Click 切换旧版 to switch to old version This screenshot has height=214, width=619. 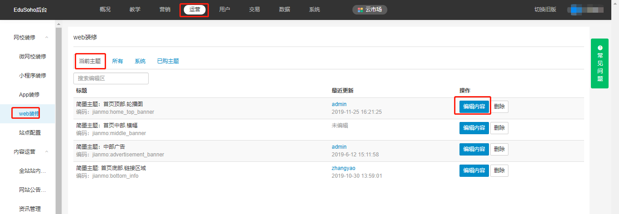click(545, 10)
